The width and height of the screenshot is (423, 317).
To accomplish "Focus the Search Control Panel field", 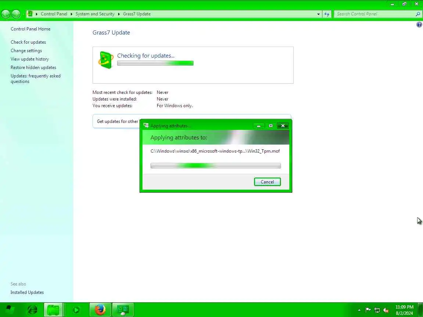I will [375, 14].
